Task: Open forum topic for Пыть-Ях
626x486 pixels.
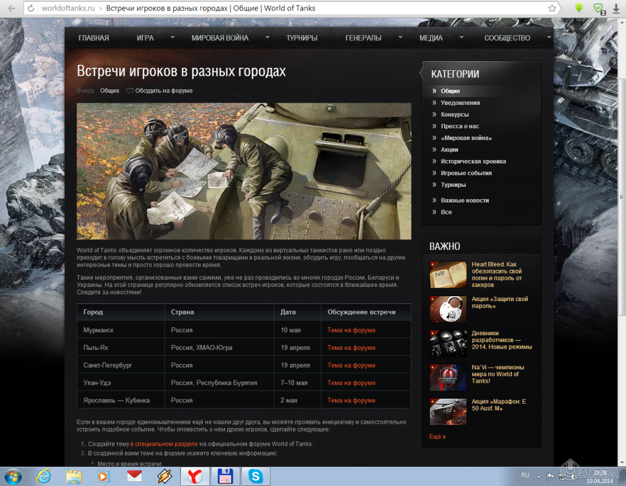Action: (352, 347)
